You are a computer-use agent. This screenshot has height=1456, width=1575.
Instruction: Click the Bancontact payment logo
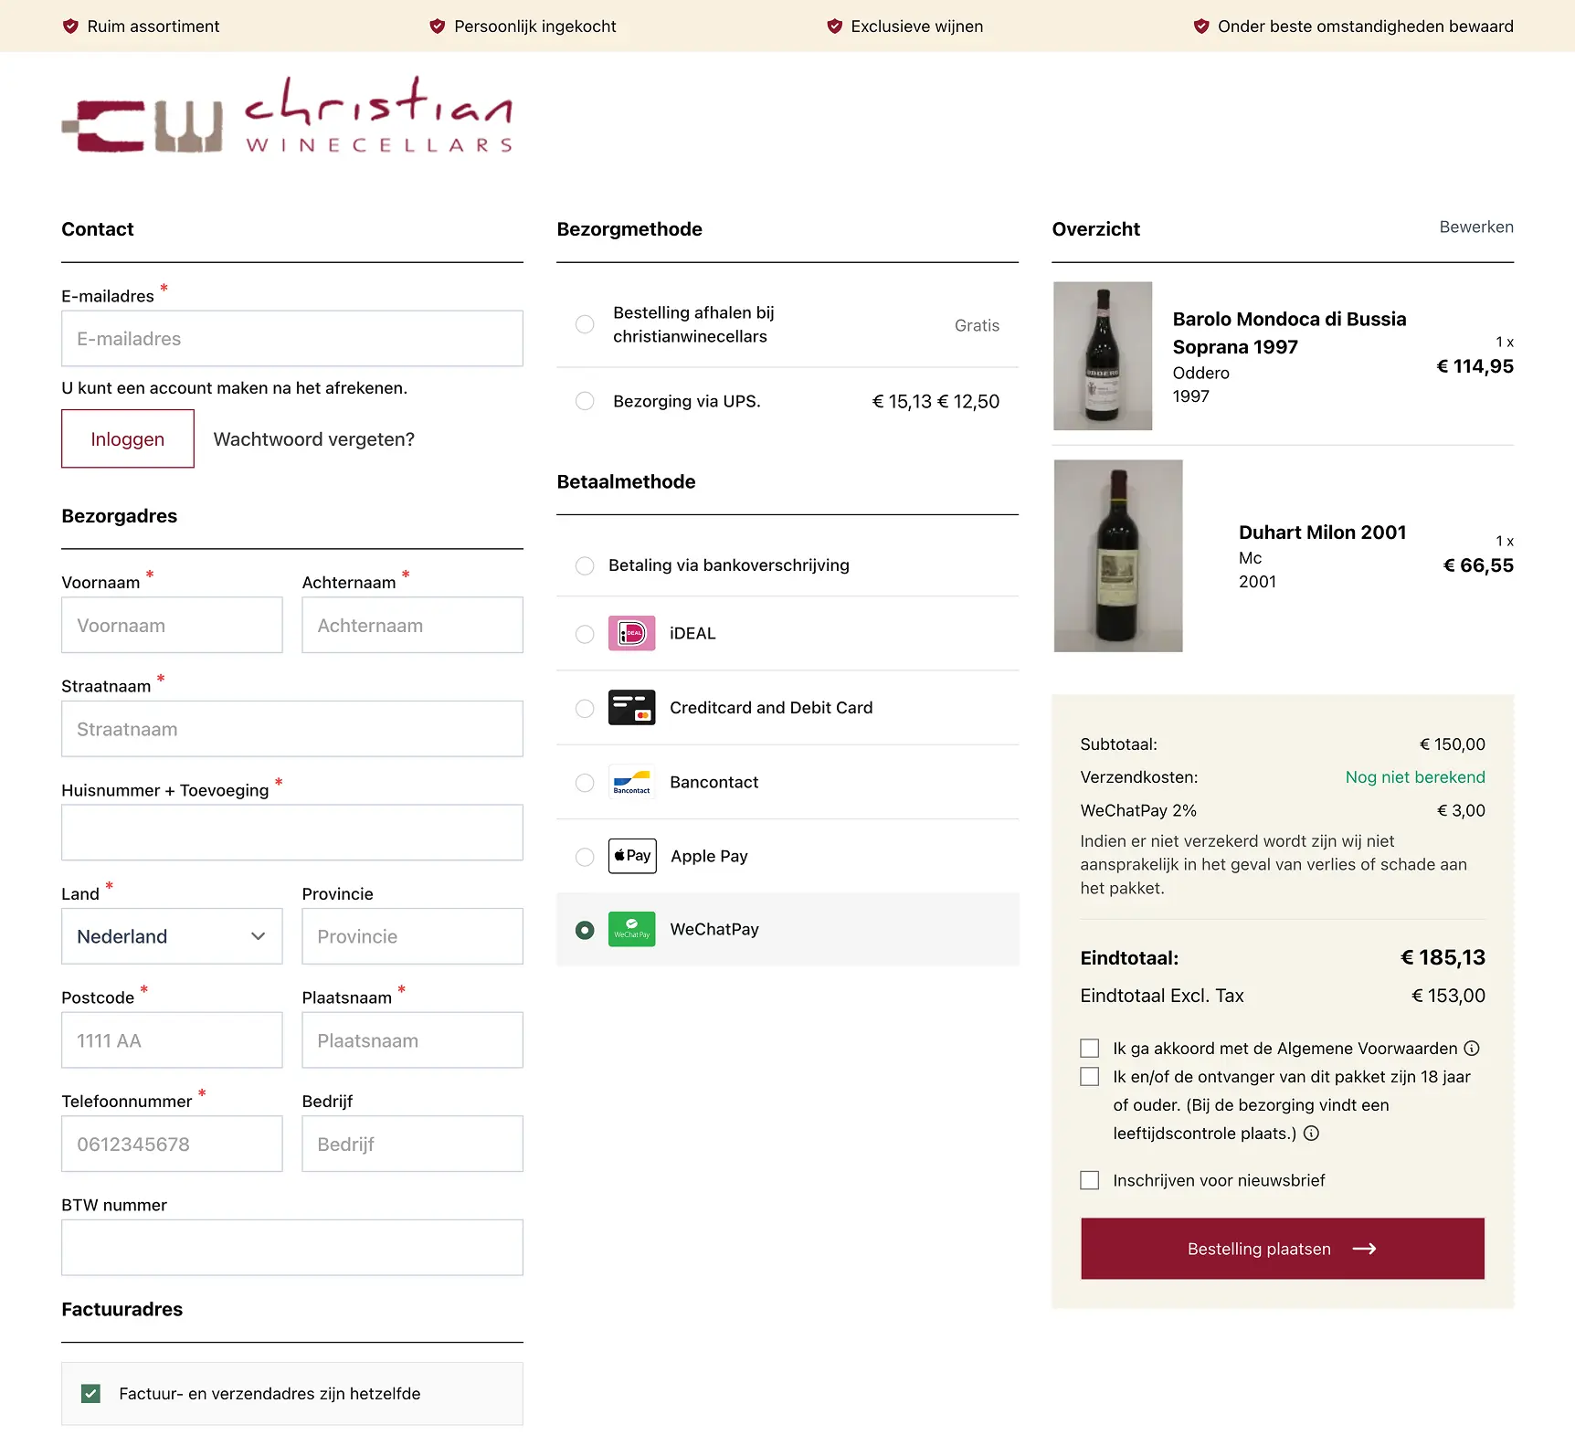pyautogui.click(x=631, y=783)
